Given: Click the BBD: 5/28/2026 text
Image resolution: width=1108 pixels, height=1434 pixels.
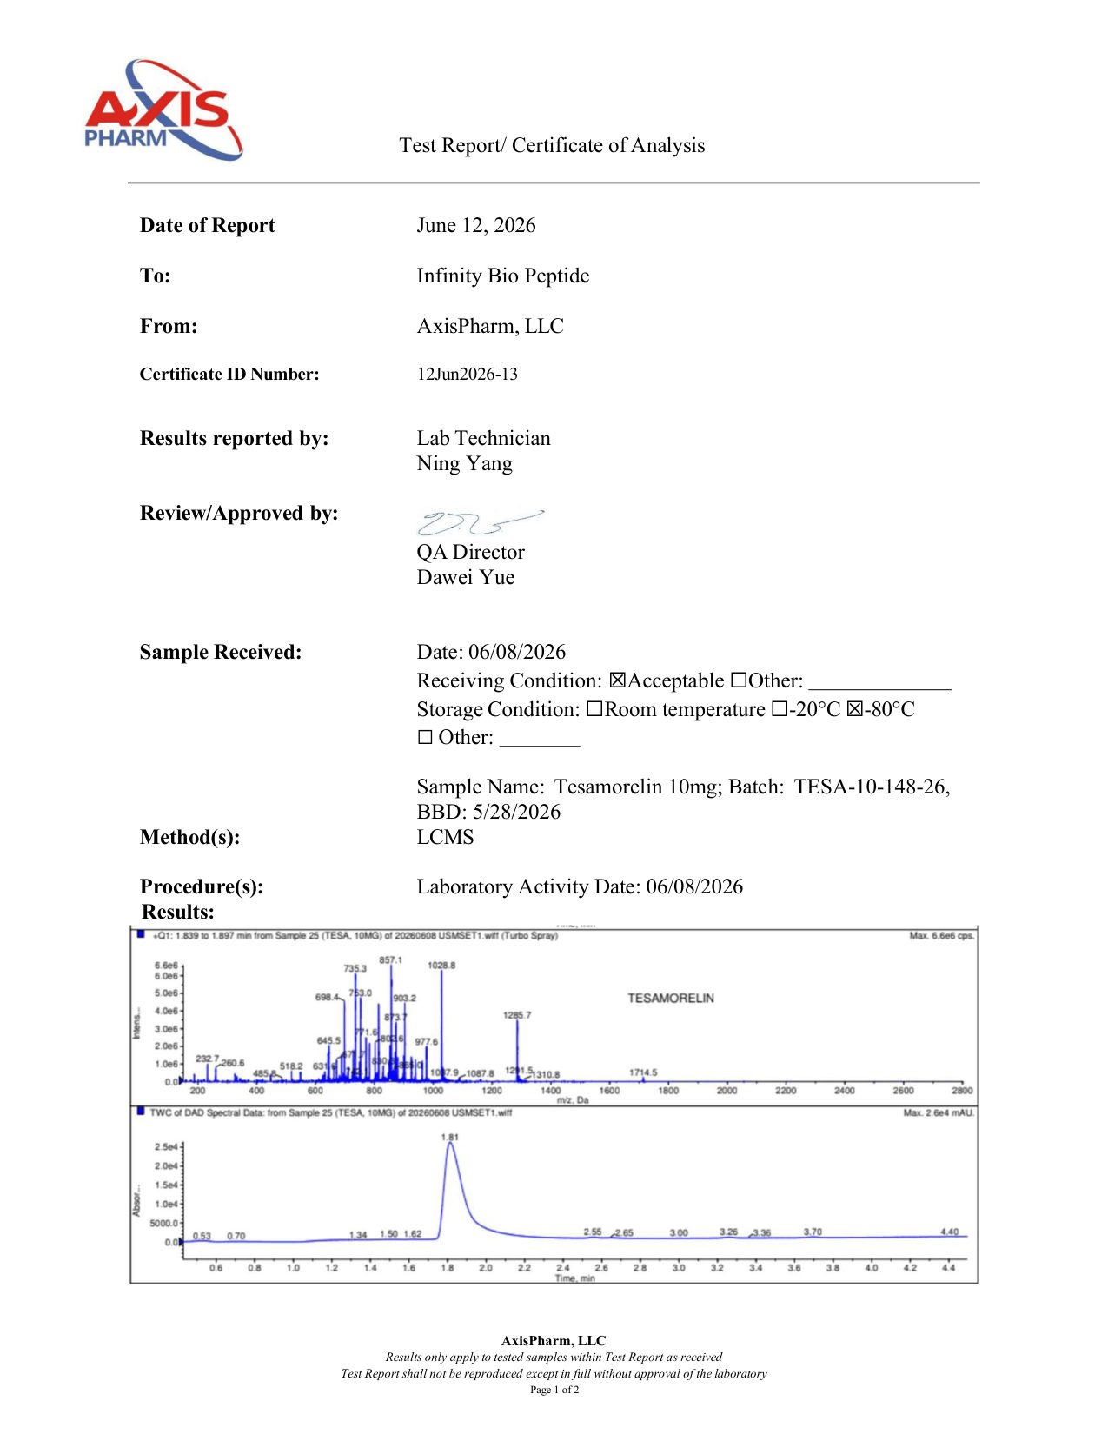Looking at the screenshot, I should [488, 812].
